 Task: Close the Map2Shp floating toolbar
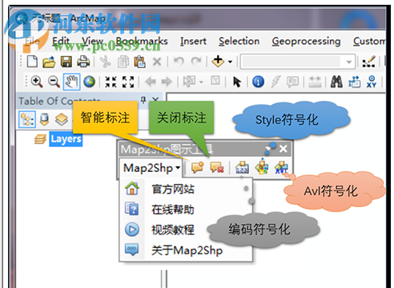[x=283, y=149]
